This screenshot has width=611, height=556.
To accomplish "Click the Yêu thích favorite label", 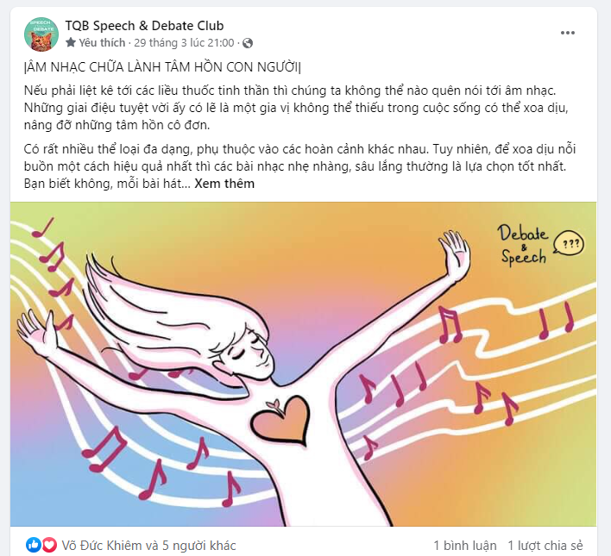I will pos(102,42).
